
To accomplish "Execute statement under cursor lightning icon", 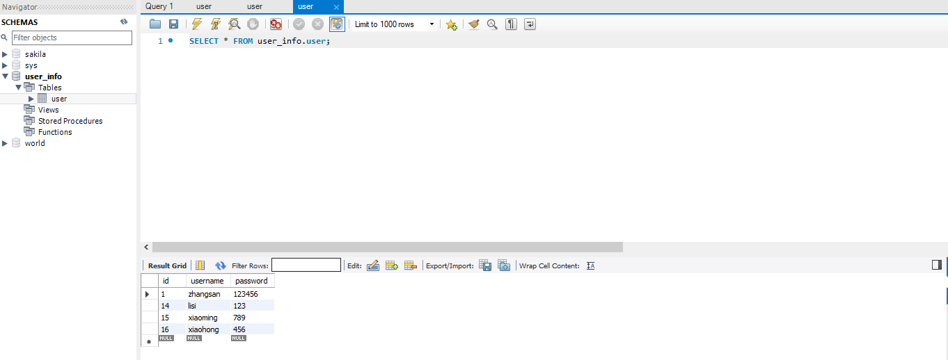I will click(x=216, y=24).
